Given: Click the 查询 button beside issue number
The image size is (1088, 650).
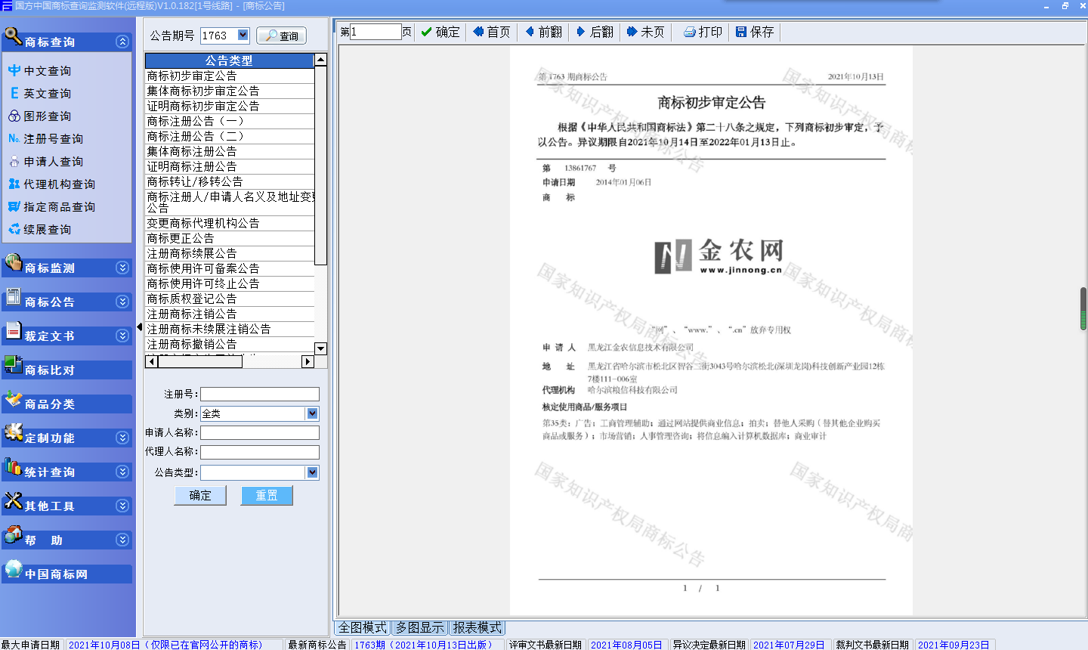Looking at the screenshot, I should 281,36.
